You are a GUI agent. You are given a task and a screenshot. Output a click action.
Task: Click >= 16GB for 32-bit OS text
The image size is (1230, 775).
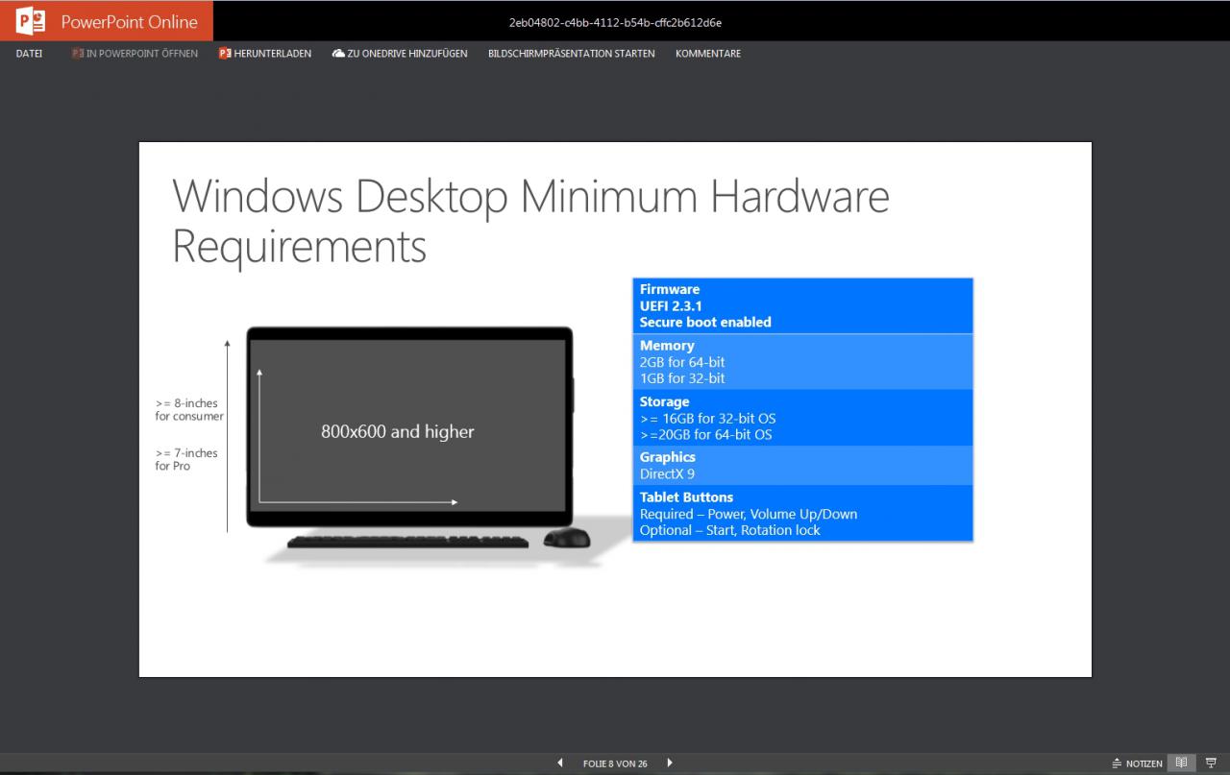tap(707, 419)
